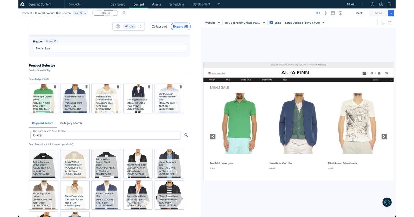Click the globe locale icon
Screen dimensions: 414x217
coord(118,26)
